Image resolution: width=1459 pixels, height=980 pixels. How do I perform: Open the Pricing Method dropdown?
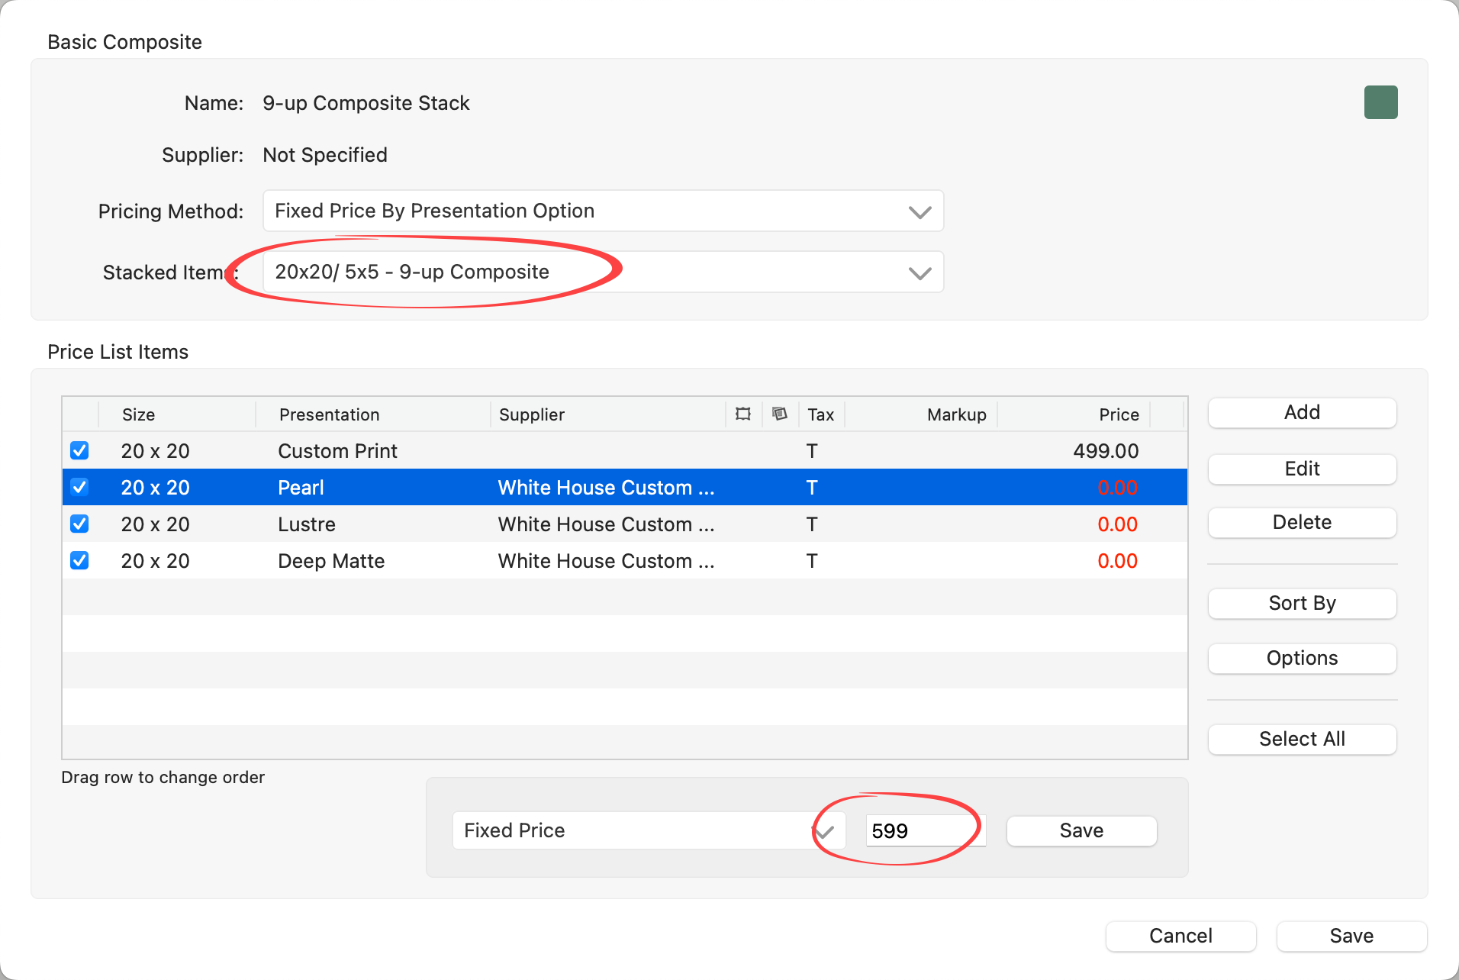click(x=603, y=211)
